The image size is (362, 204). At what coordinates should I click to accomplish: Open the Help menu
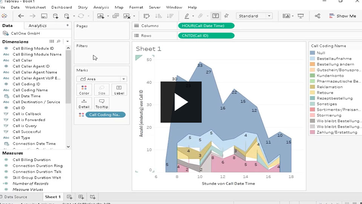click(192, 7)
